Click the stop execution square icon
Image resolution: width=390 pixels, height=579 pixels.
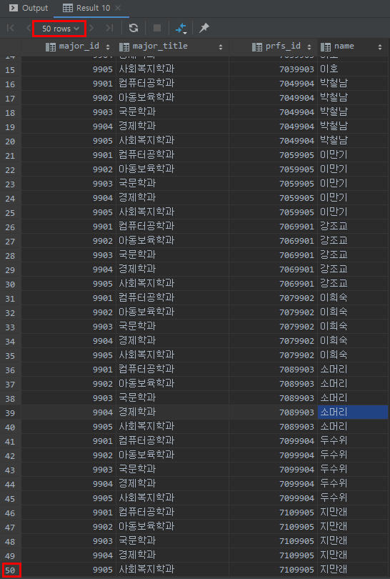pyautogui.click(x=157, y=28)
